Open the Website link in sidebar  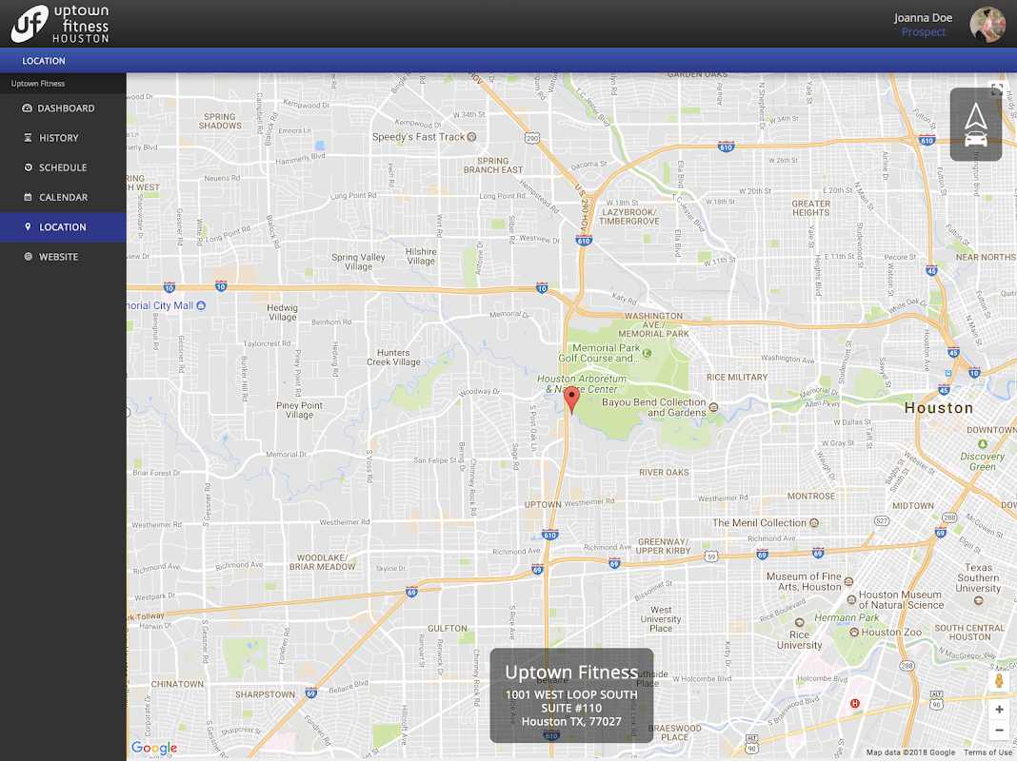click(63, 257)
